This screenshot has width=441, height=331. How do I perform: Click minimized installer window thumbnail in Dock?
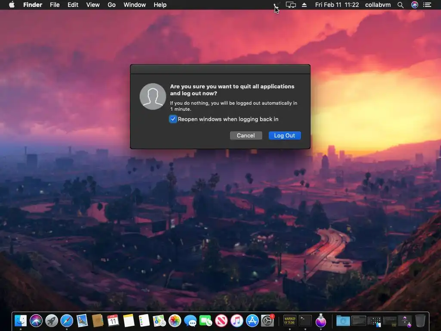click(x=405, y=321)
